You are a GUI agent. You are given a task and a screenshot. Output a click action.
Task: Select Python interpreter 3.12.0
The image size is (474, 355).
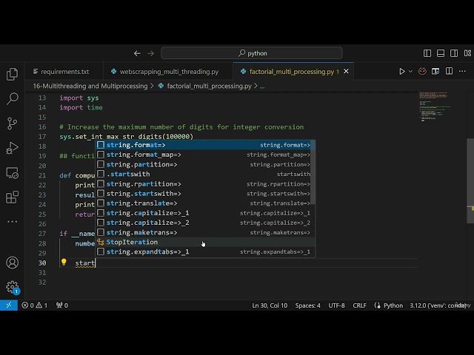[x=438, y=305]
